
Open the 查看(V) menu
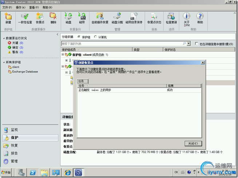pyautogui.click(x=34, y=7)
